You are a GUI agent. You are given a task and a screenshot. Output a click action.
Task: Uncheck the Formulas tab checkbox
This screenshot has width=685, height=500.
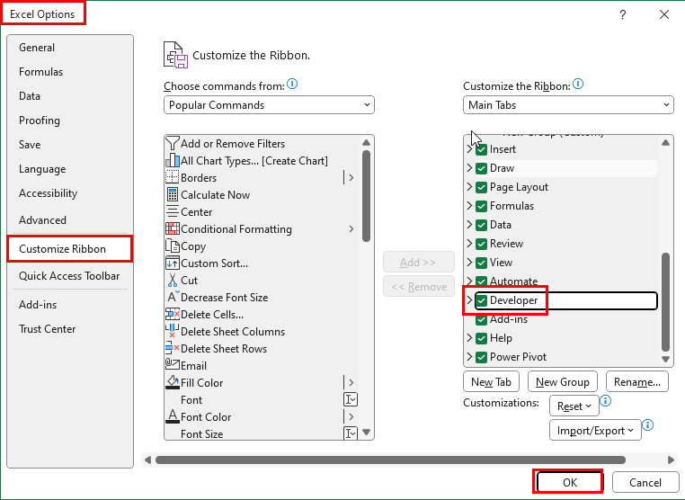point(482,206)
